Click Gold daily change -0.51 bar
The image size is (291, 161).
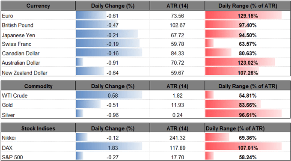[88, 105]
